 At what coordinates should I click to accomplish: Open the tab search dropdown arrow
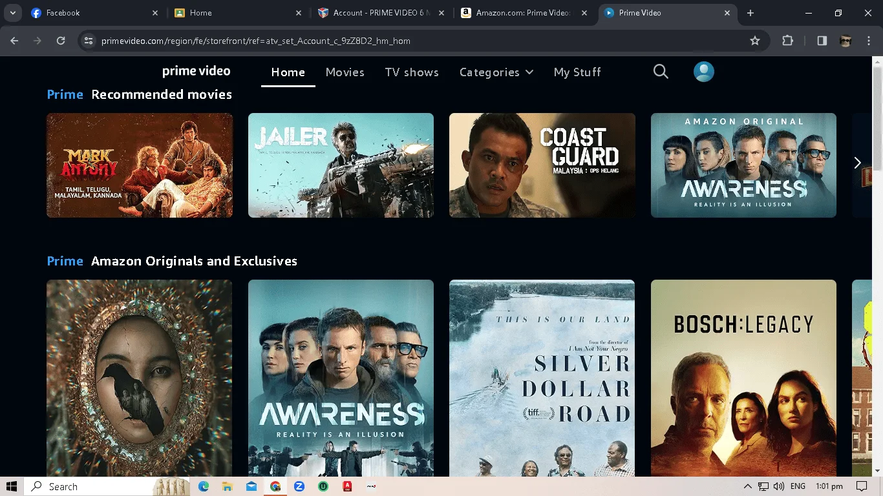pyautogui.click(x=13, y=13)
